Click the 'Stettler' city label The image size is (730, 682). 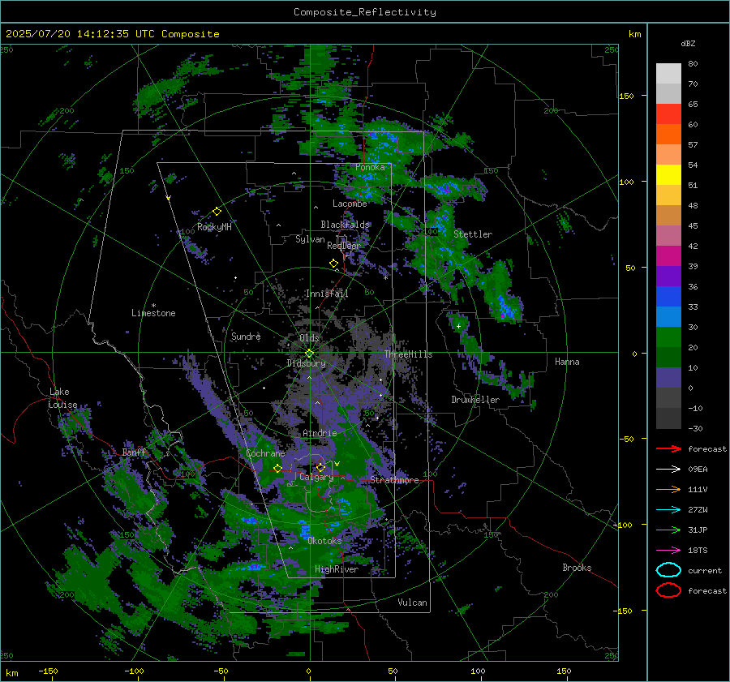(x=473, y=234)
